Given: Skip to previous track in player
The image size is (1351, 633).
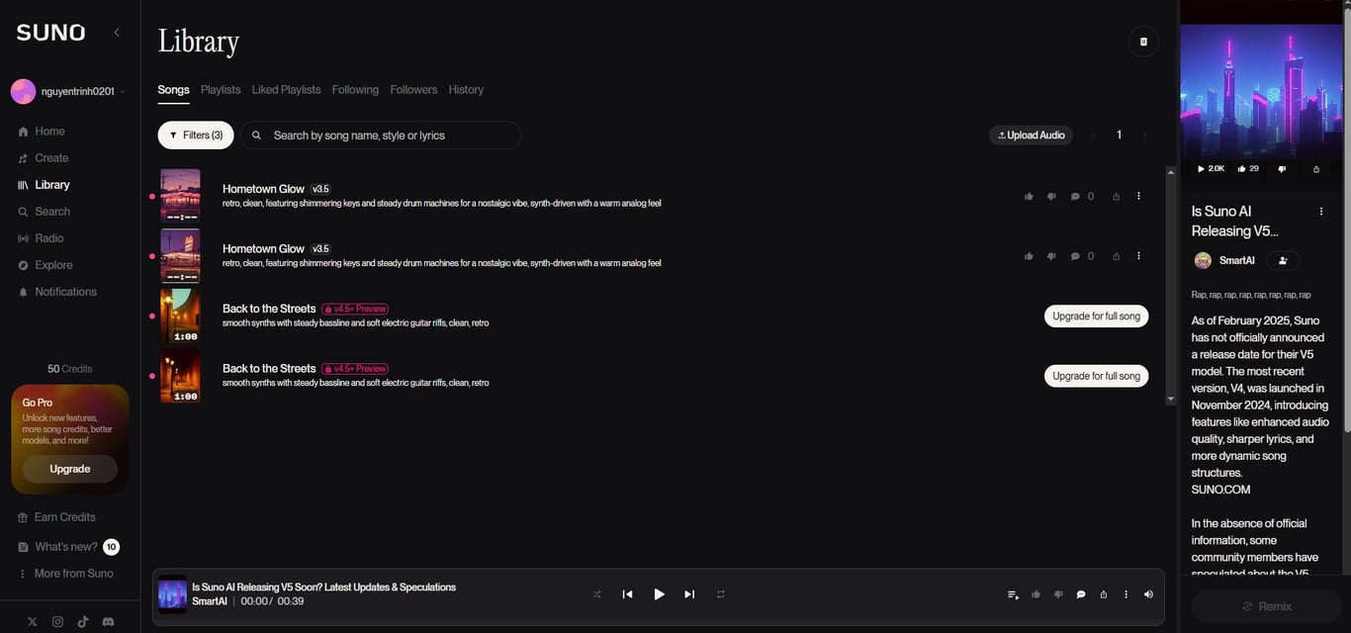Looking at the screenshot, I should 627,594.
